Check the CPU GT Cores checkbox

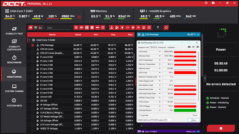(x=32, y=53)
